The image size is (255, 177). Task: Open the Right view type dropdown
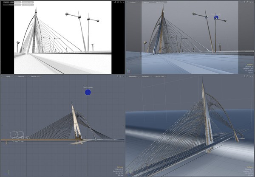(x=7, y=76)
